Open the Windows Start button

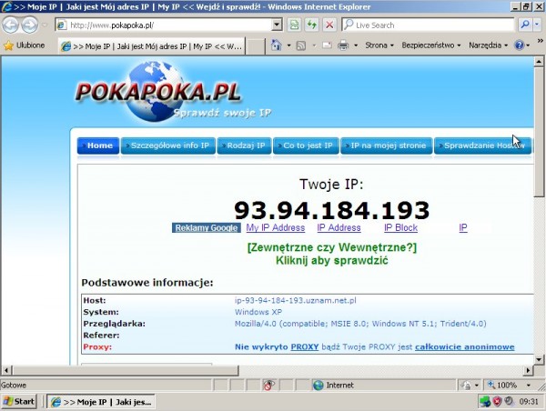click(x=19, y=402)
